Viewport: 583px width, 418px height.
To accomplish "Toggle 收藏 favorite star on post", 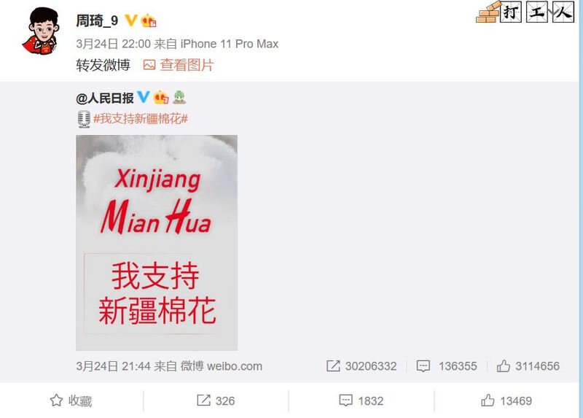I will coord(71,401).
